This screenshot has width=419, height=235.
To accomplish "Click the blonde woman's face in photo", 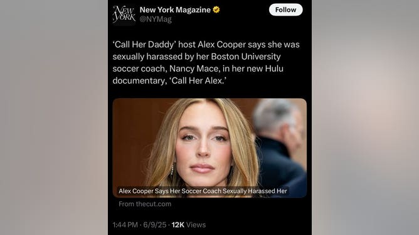I will 203,145.
